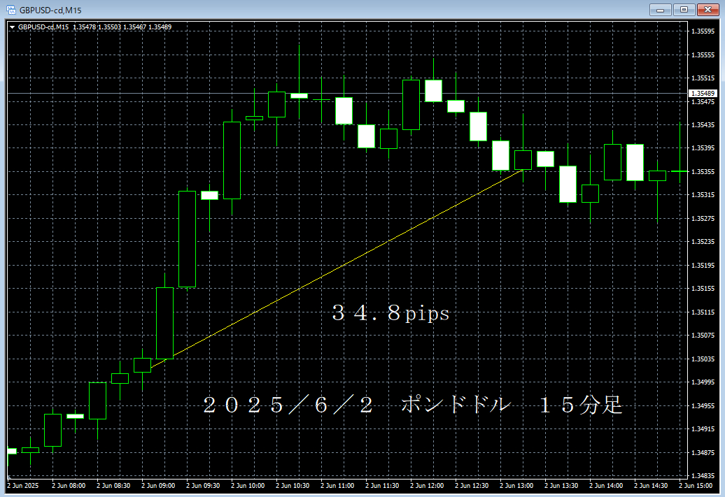Click the 2 Jun 13:00 time axis label
The height and width of the screenshot is (497, 725).
[516, 485]
